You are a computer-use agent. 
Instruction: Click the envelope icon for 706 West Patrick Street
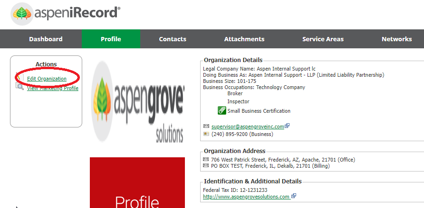(206, 159)
